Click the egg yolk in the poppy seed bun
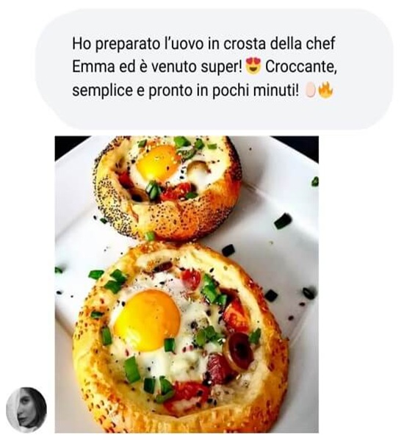 (158, 163)
